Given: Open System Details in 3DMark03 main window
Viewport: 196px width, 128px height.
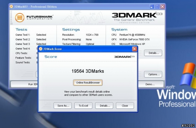Looking at the screenshot, I should coord(153,53).
